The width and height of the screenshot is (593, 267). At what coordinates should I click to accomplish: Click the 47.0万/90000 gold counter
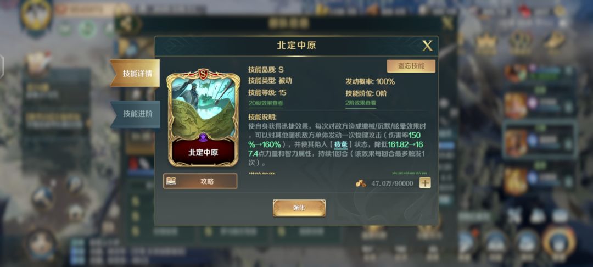[x=392, y=183]
